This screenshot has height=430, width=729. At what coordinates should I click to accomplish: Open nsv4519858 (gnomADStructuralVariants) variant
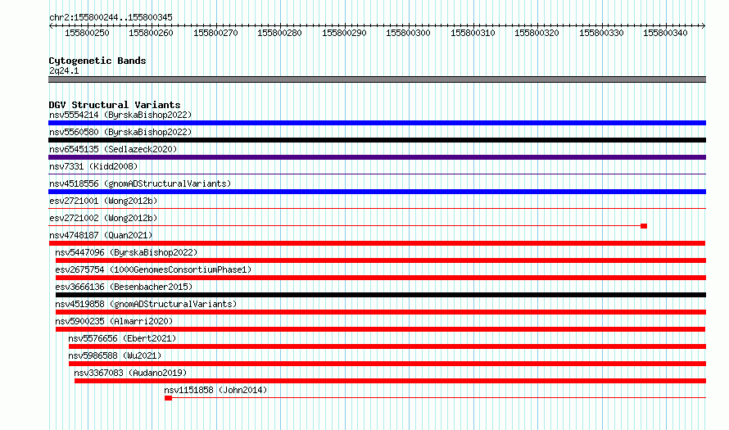coord(146,304)
